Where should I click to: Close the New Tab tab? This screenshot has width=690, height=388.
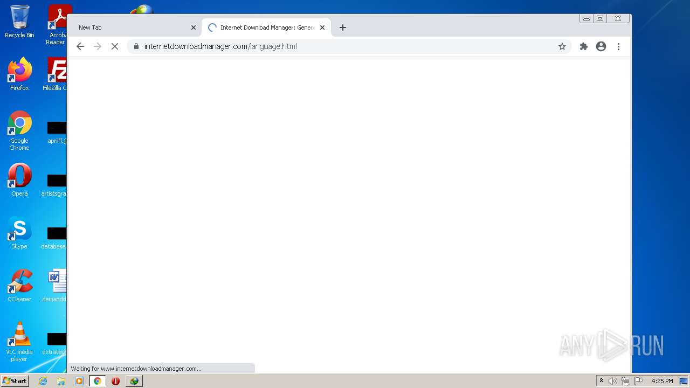click(x=194, y=27)
